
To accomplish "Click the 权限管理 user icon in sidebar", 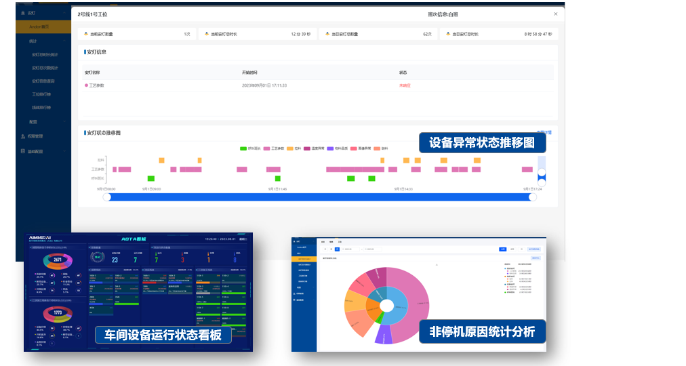I will coord(22,136).
